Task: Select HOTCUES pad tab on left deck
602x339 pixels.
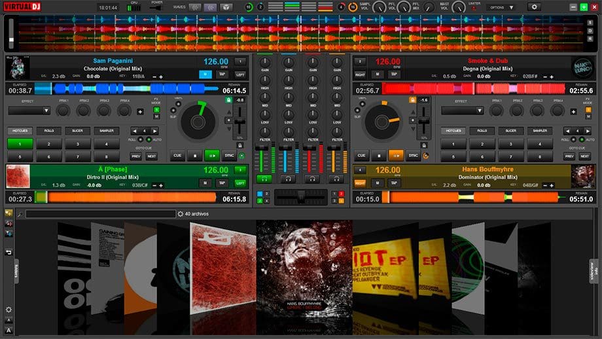Action: (x=20, y=131)
